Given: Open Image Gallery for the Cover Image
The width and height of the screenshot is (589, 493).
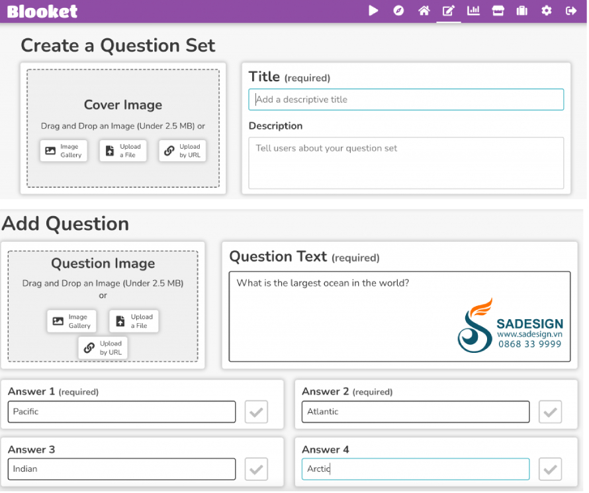Looking at the screenshot, I should tap(64, 151).
